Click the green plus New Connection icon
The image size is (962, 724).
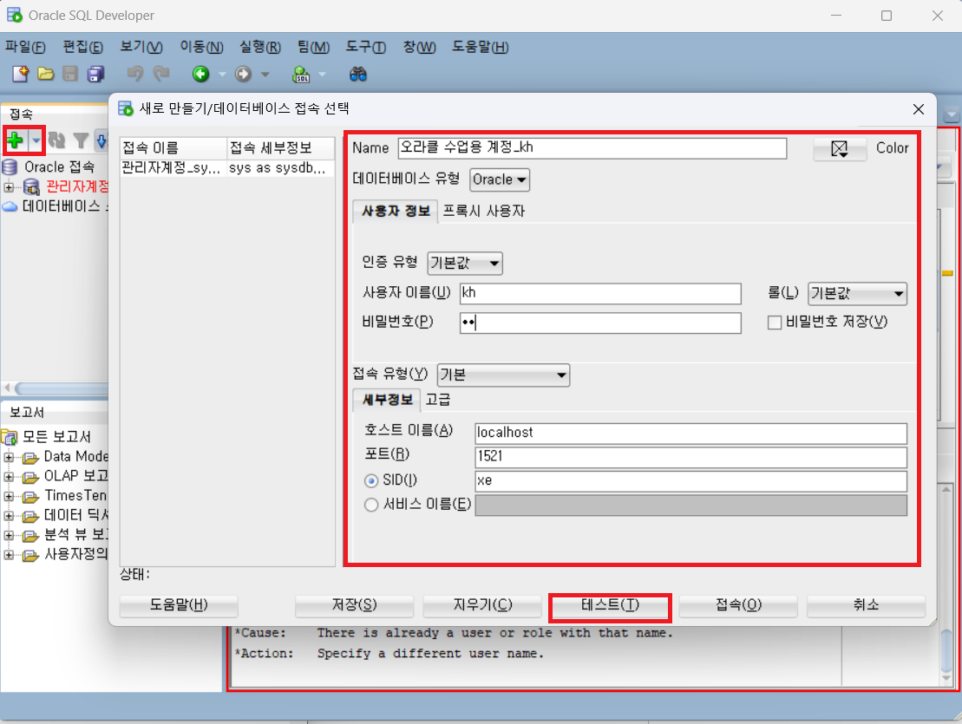[16, 140]
